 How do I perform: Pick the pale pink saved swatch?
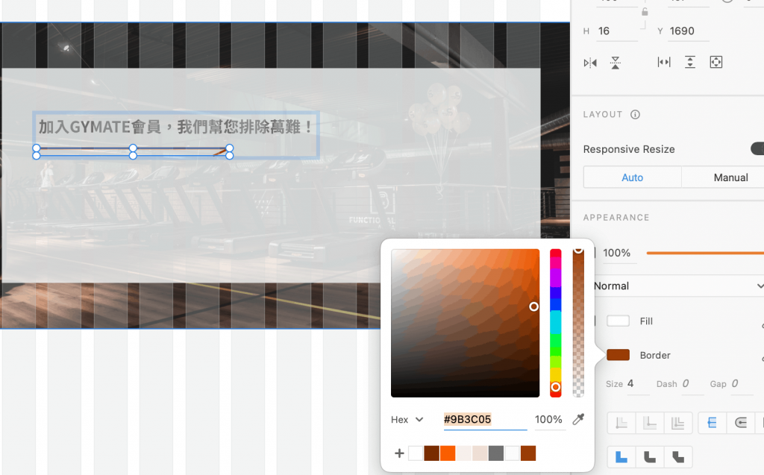coord(464,453)
